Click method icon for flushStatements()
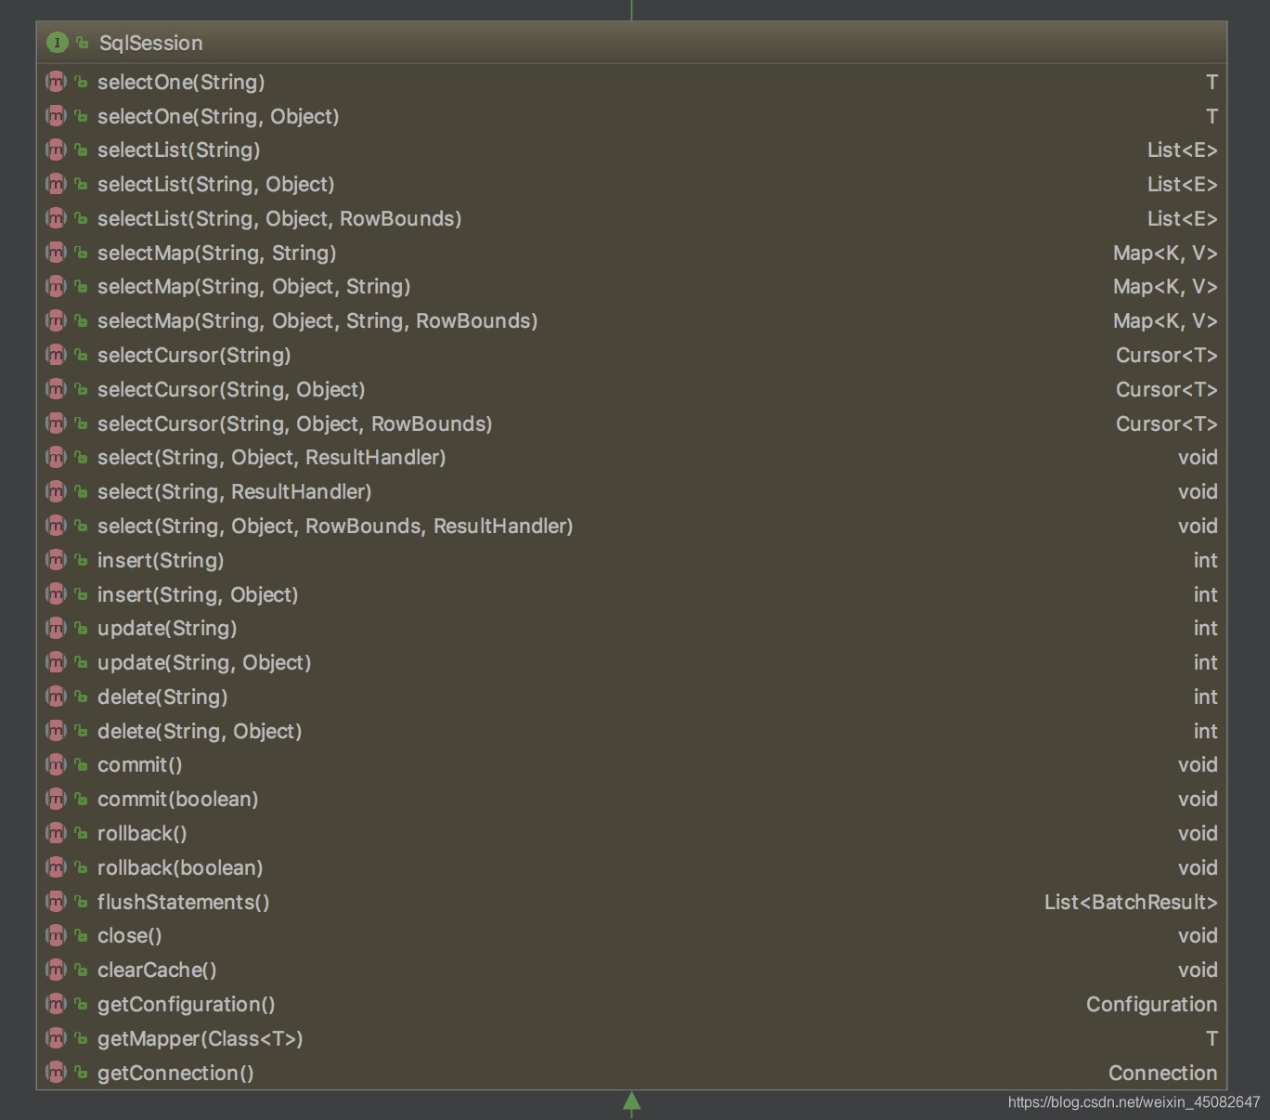 [x=56, y=902]
